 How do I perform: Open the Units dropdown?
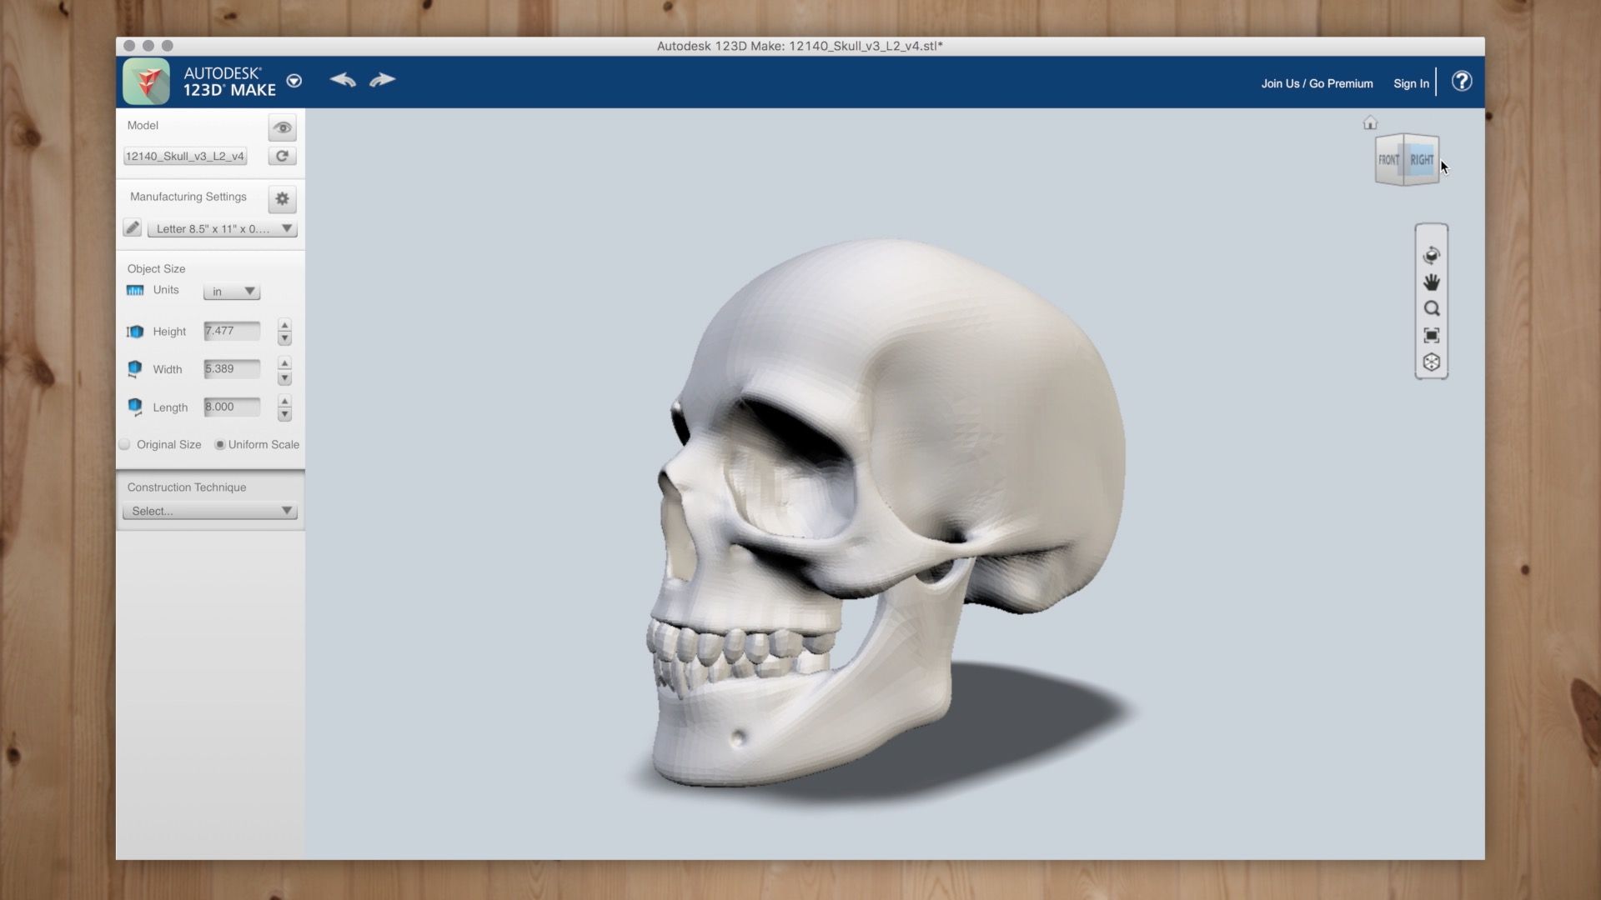tap(231, 291)
